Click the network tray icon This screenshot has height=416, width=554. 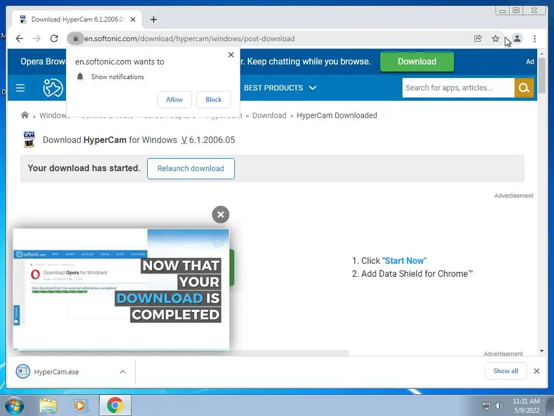[486, 405]
